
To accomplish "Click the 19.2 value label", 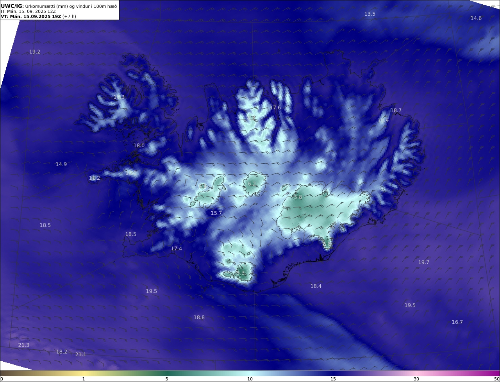I will (35, 52).
